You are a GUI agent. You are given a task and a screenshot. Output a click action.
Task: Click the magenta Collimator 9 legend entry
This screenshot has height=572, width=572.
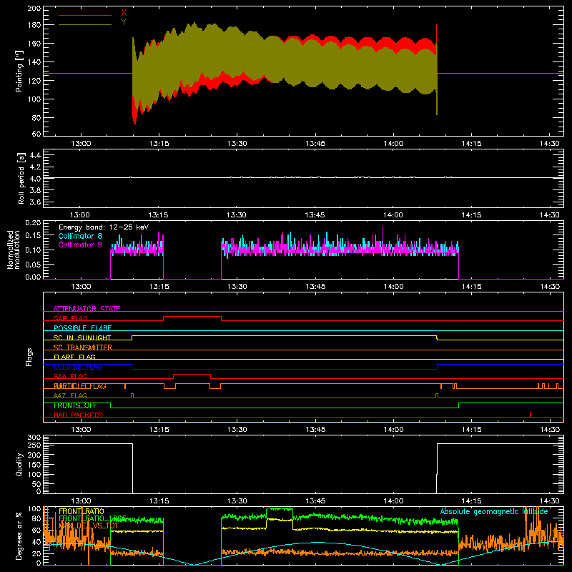tap(80, 245)
